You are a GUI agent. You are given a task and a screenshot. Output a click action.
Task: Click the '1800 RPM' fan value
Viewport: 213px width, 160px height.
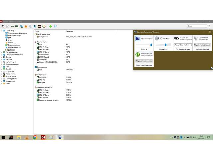click(70, 70)
